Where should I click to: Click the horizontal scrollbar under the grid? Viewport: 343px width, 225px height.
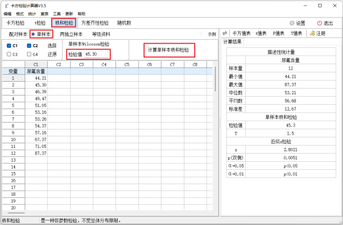coord(16,213)
